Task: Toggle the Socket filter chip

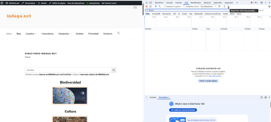Action: (225, 14)
